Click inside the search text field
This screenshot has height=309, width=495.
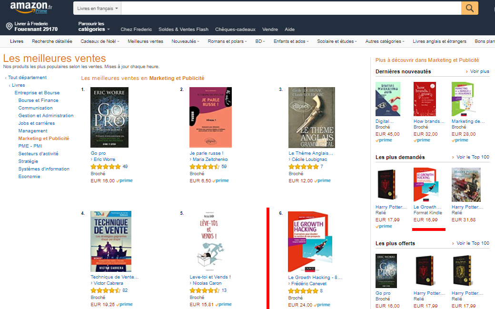(x=291, y=8)
